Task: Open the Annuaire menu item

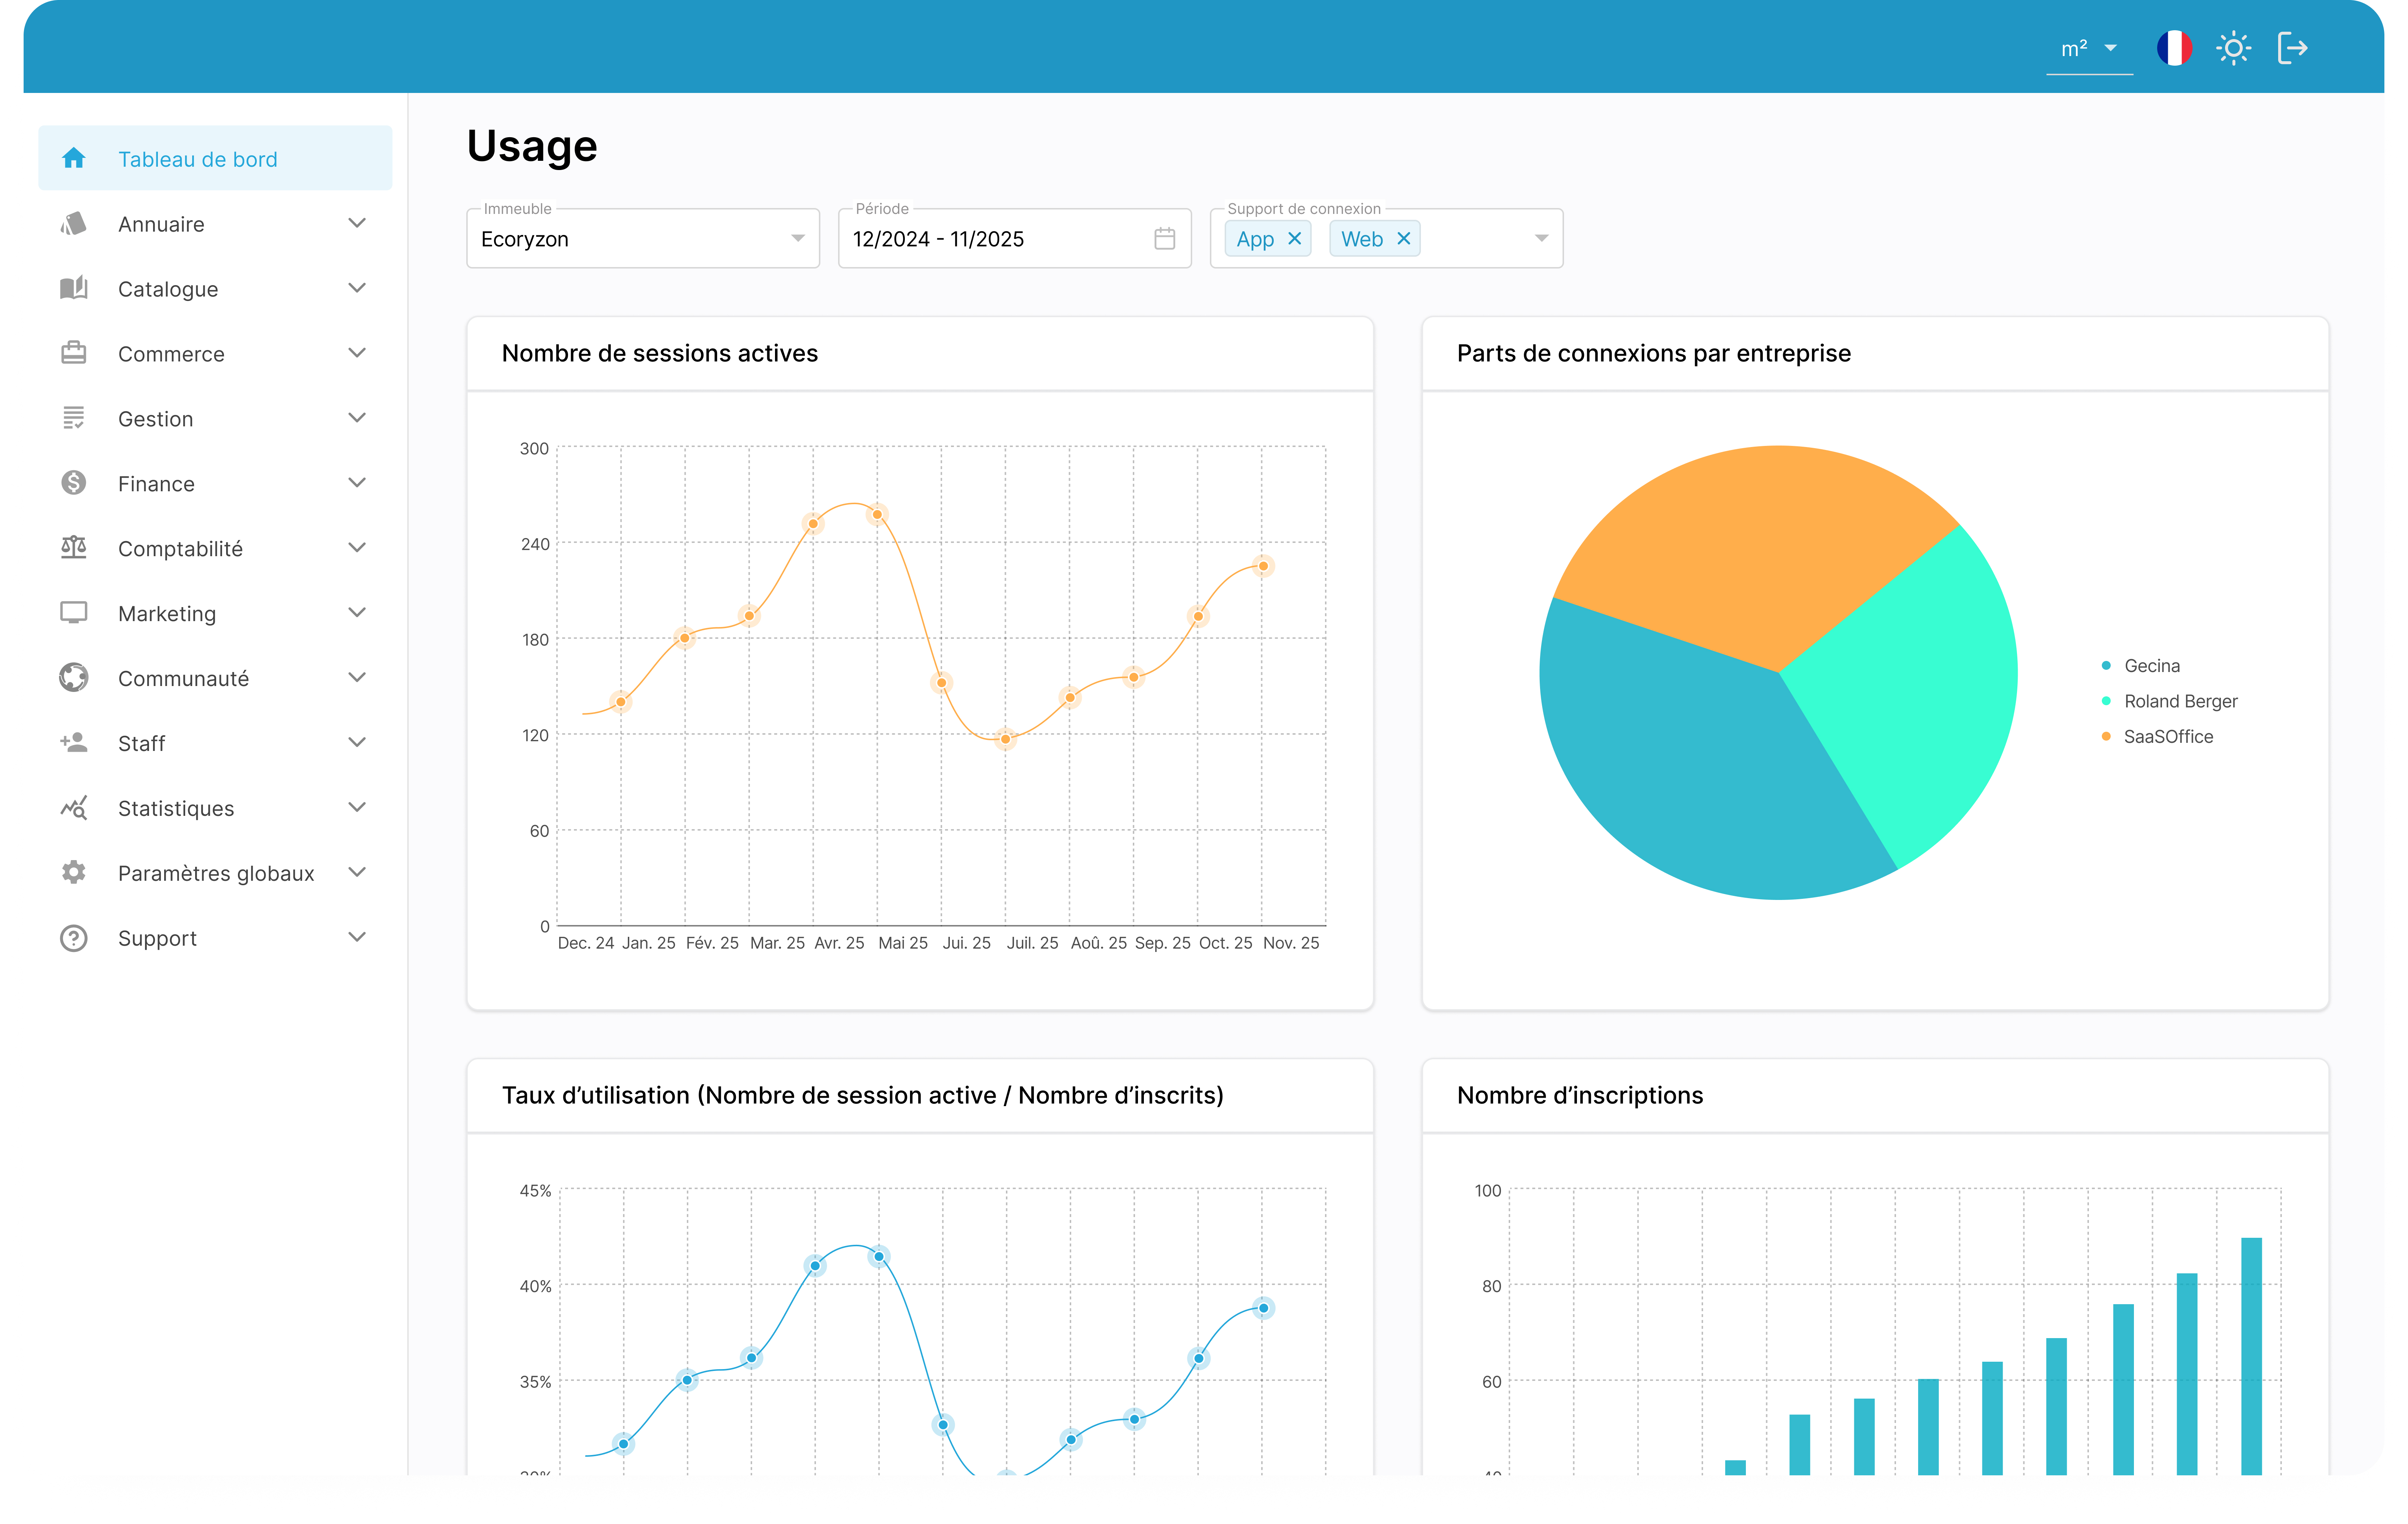Action: click(215, 223)
